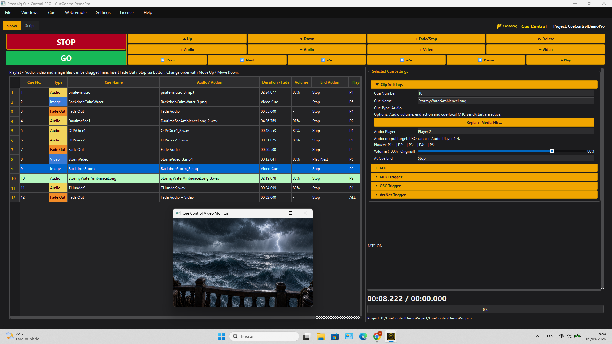
Task: Select the THunder2 cue row
Action: [x=185, y=188]
